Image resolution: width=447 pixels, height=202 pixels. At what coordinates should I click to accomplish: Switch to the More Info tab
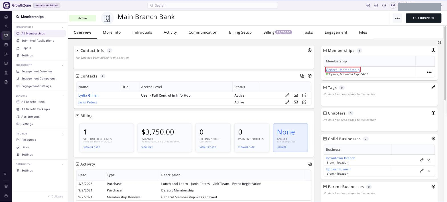pos(112,32)
